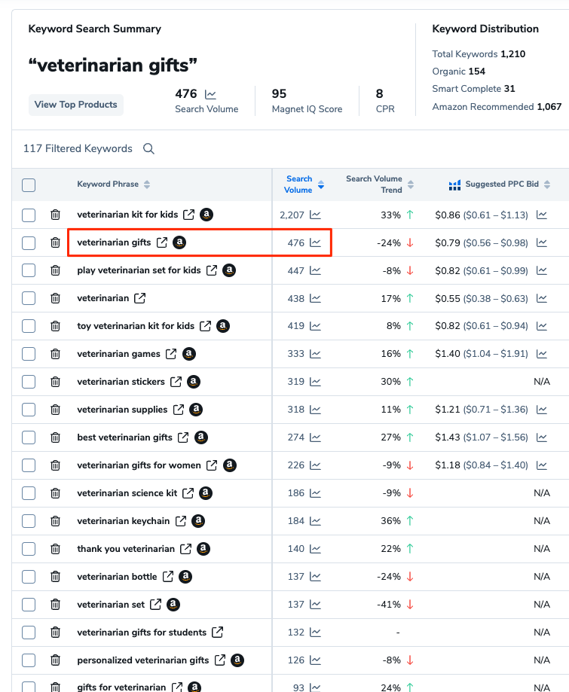Show search volume chart for 'veterinarian supplies'
This screenshot has height=692, width=569.
315,410
